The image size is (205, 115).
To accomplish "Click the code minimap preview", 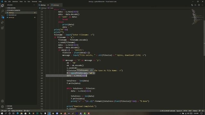I will pyautogui.click(x=197, y=17).
